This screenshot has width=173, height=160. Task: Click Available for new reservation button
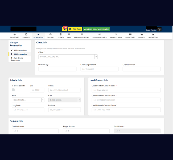[96, 29]
